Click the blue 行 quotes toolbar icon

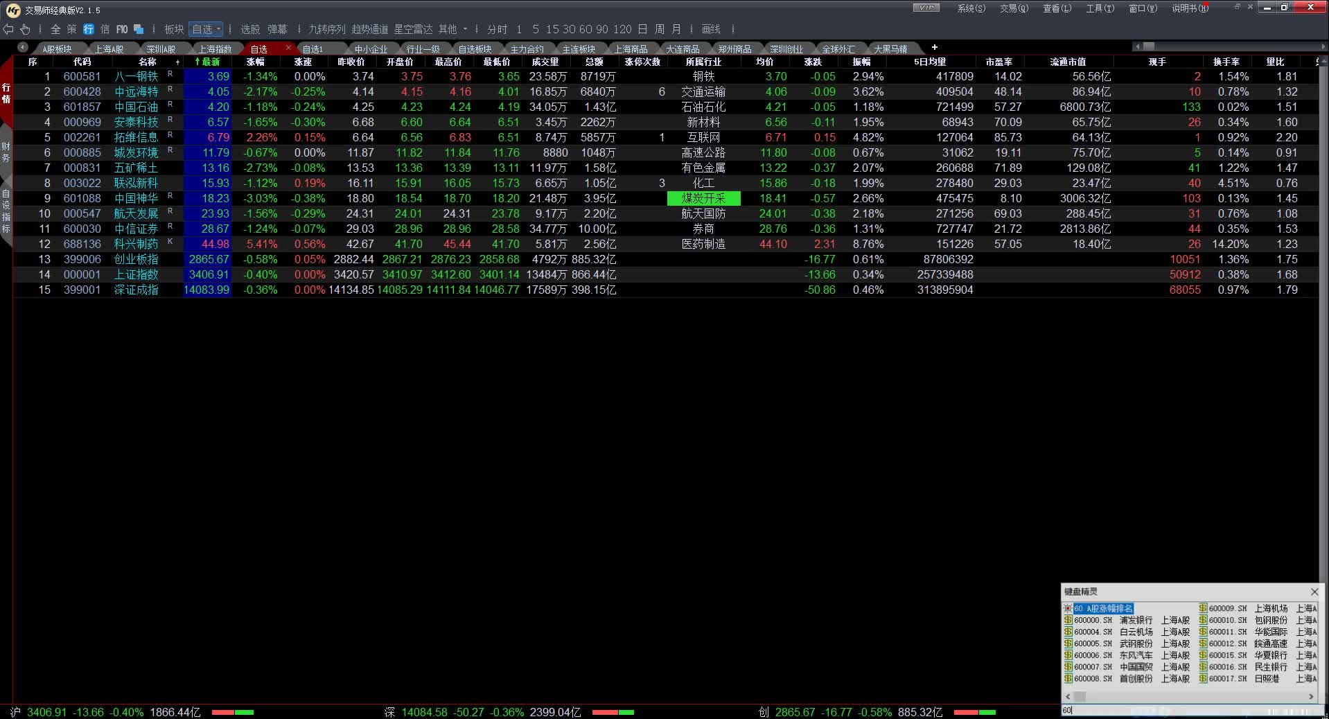coord(88,29)
